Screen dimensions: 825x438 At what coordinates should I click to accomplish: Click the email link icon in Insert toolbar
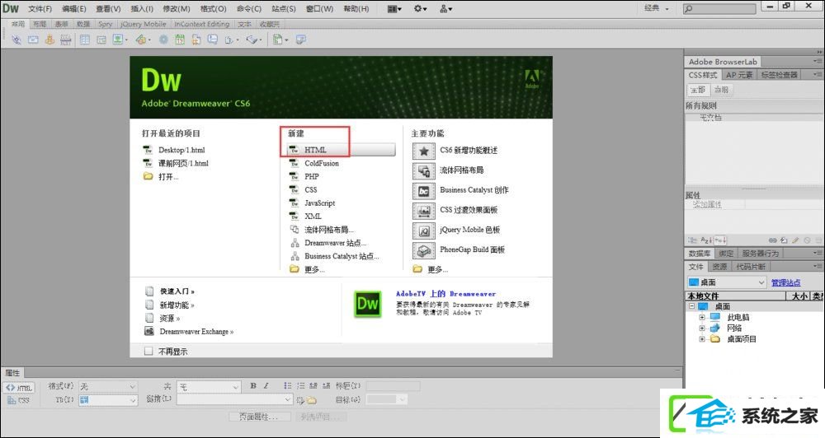(x=33, y=40)
